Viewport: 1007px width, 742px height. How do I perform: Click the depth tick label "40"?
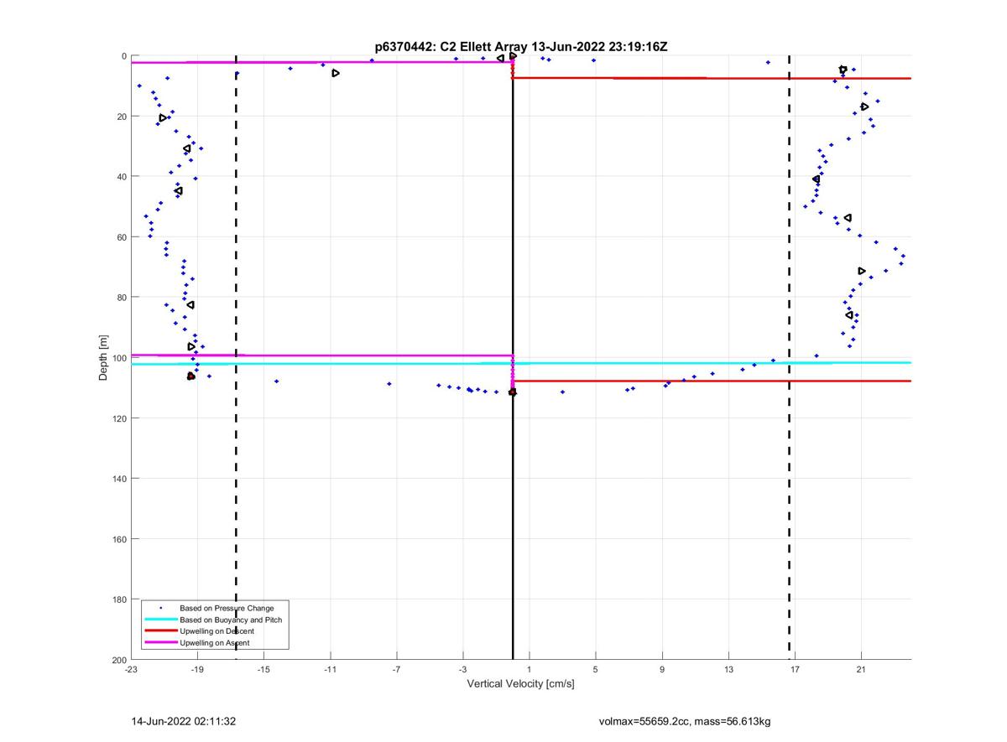point(122,177)
